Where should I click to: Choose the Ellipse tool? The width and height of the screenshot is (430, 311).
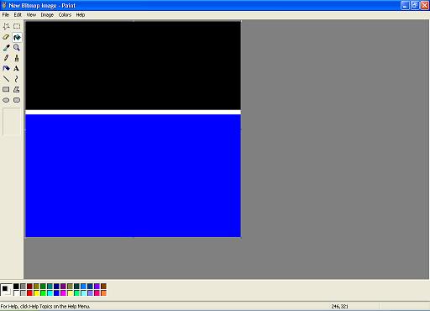pyautogui.click(x=6, y=100)
